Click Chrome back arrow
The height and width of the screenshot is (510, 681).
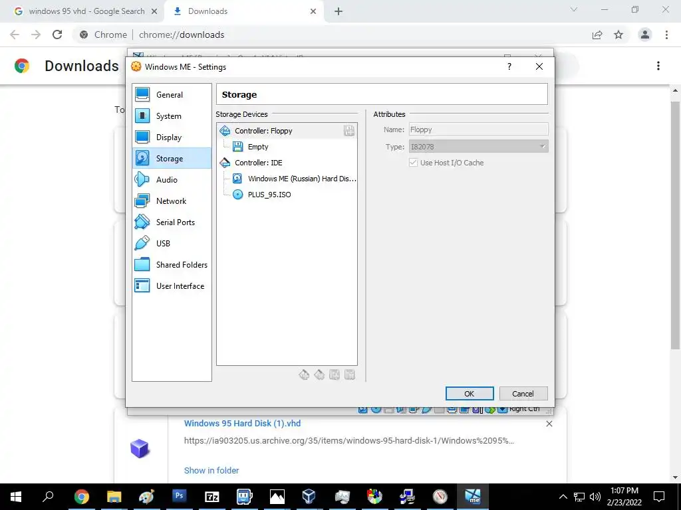click(15, 35)
